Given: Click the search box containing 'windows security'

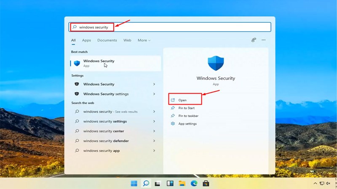Looking at the screenshot, I should [x=170, y=27].
